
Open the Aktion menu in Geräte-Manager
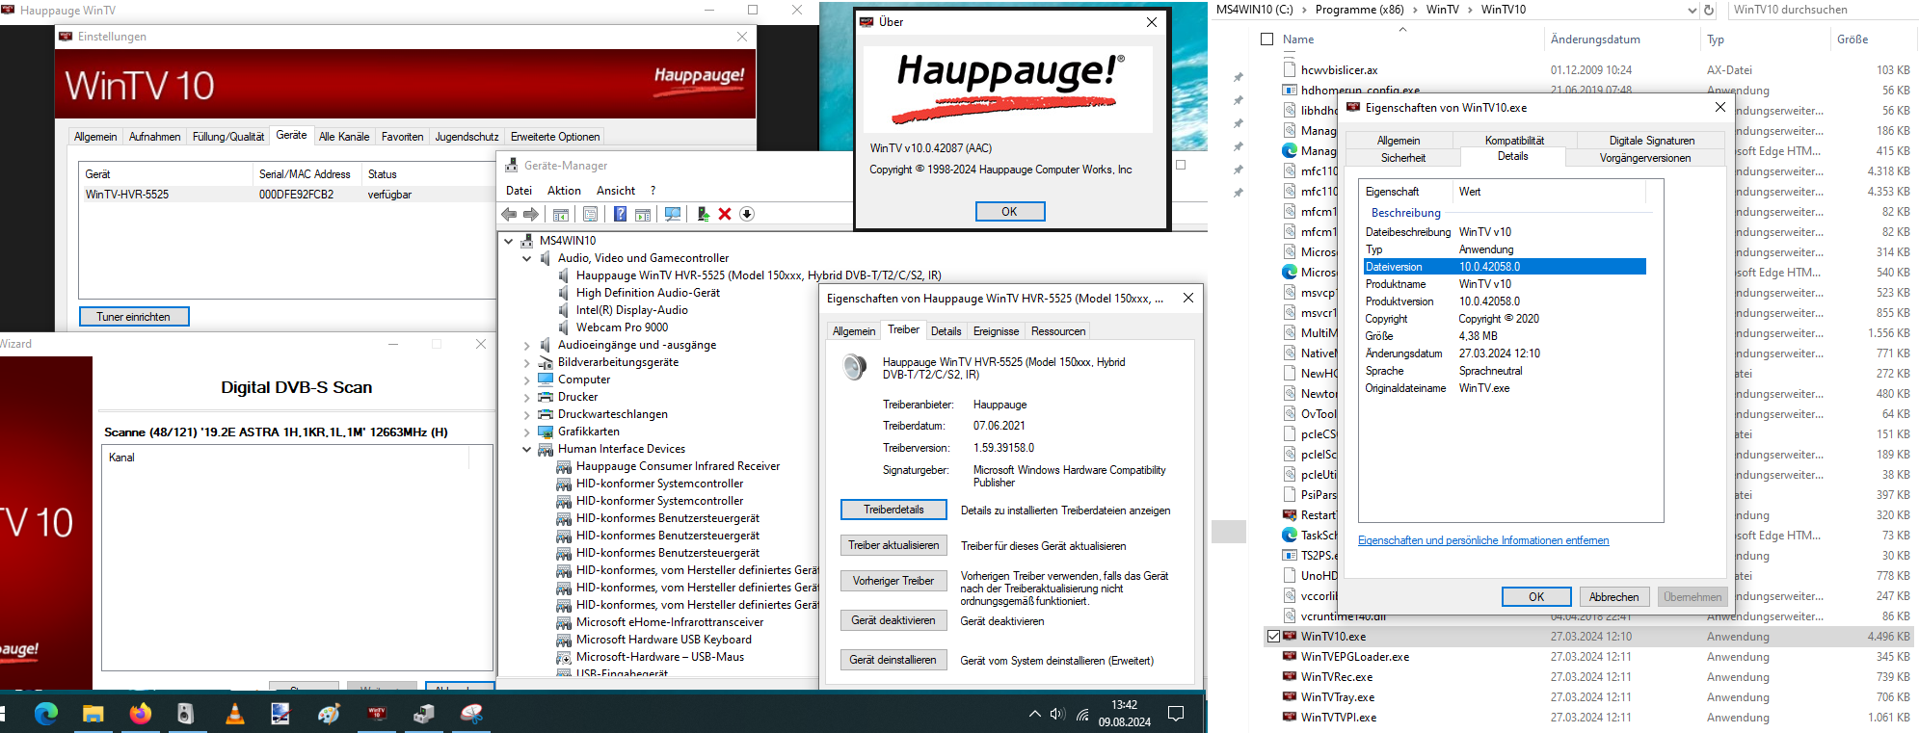(x=564, y=191)
